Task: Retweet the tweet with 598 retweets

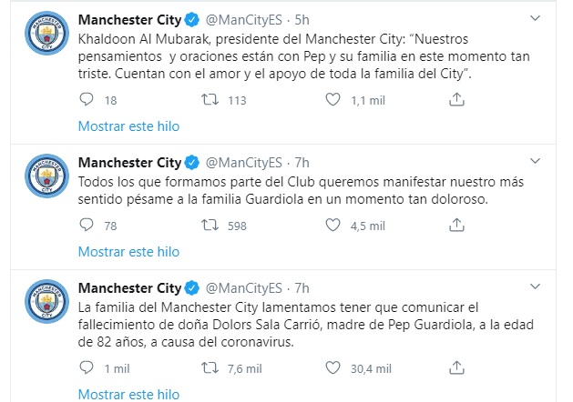Action: coord(210,225)
